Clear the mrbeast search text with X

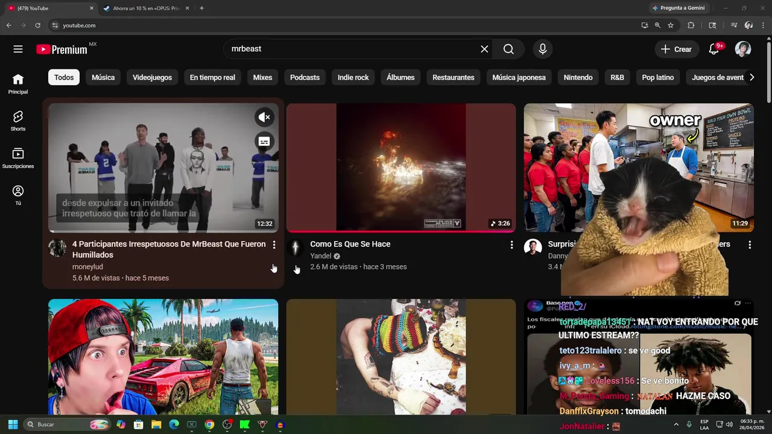click(x=484, y=49)
